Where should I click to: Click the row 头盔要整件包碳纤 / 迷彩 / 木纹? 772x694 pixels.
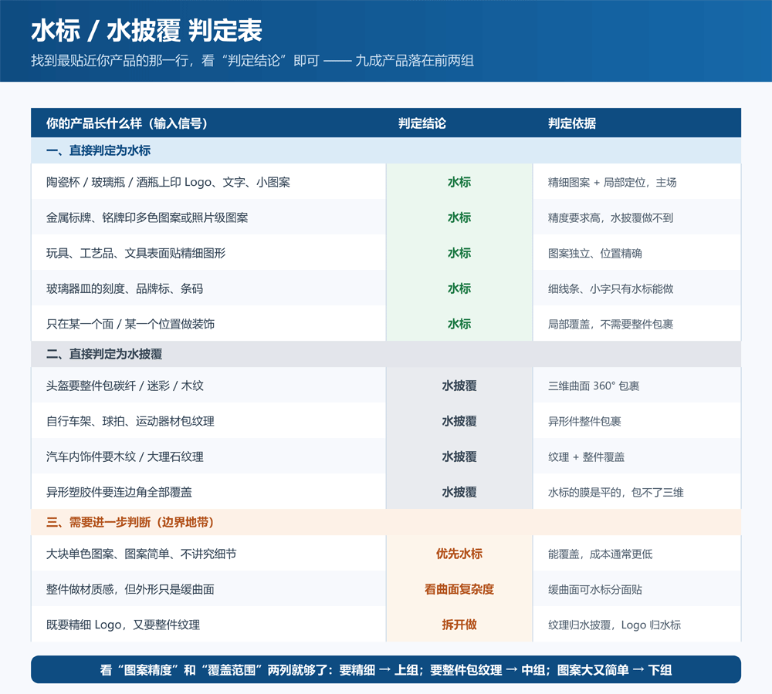386,385
